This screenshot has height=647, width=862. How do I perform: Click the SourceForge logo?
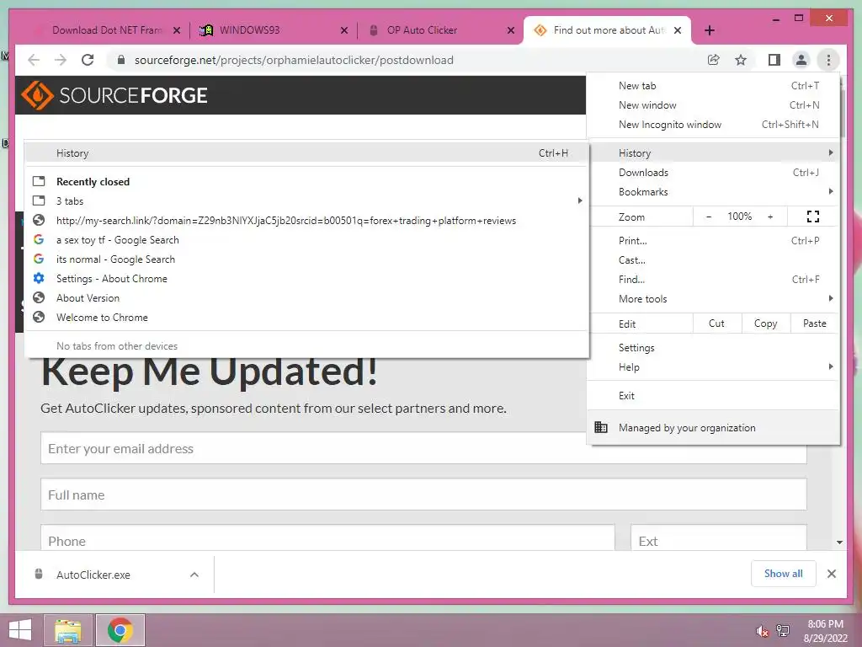[x=114, y=95]
